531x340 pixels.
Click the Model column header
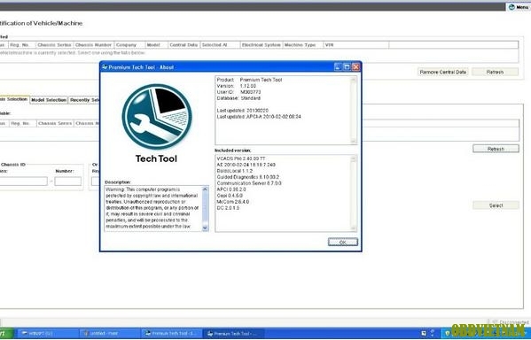coord(156,44)
